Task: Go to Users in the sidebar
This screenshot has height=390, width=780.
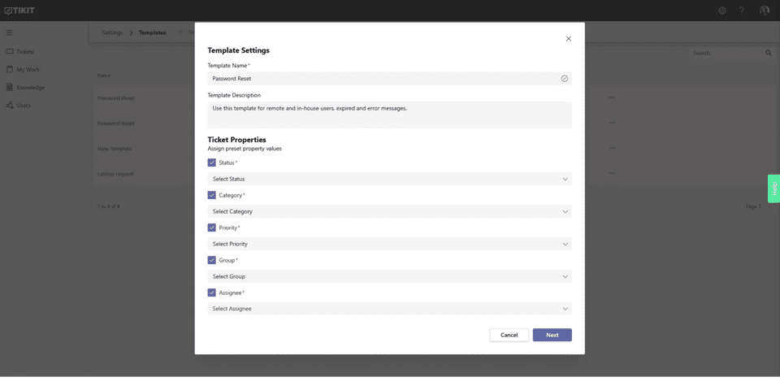Action: [x=23, y=105]
